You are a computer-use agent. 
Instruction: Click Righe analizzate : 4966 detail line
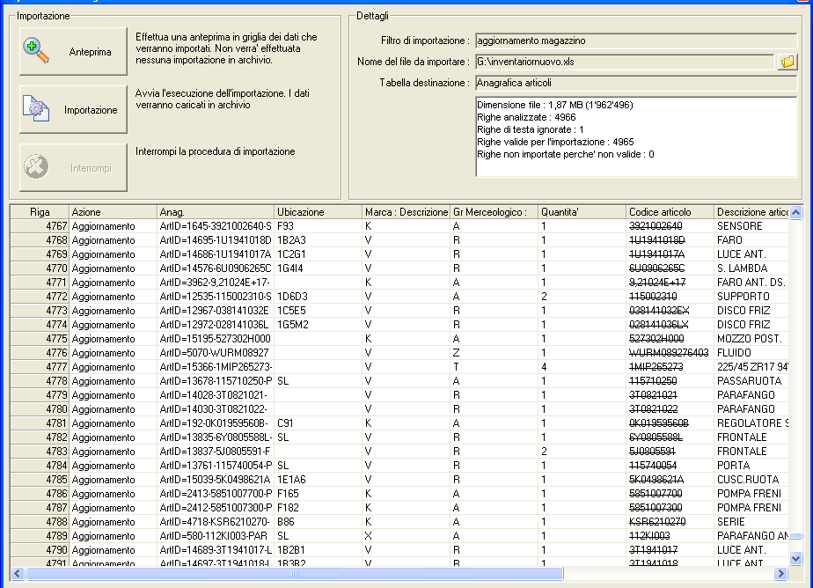(x=526, y=117)
